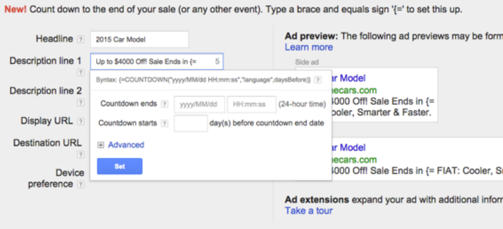Focus the HH:mm:ss countdown time field
This screenshot has width=503, height=229.
(x=252, y=104)
